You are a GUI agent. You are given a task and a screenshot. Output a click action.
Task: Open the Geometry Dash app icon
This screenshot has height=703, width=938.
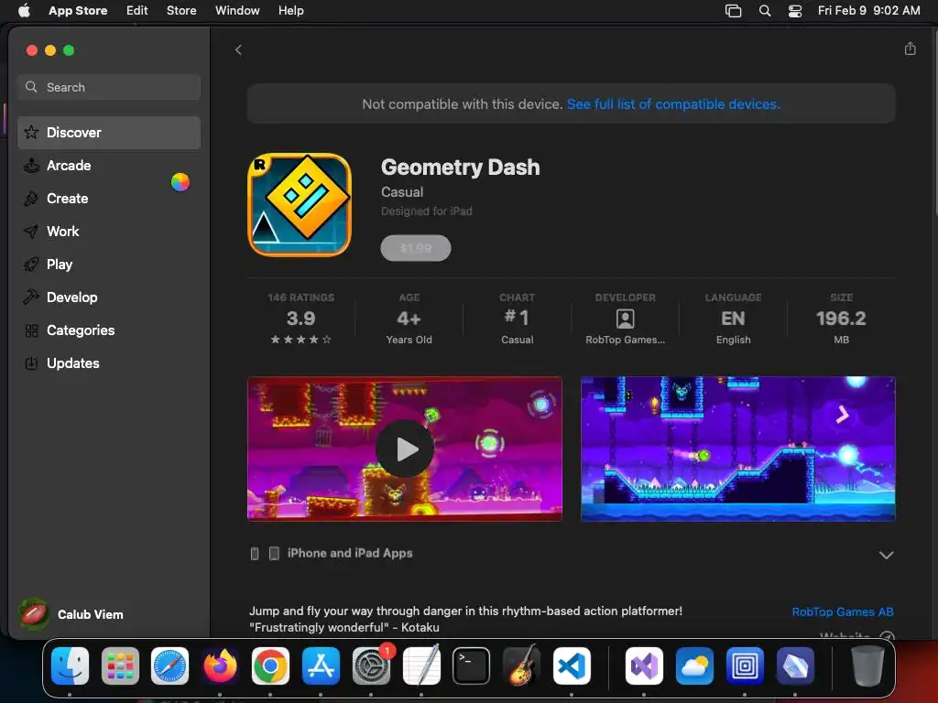point(300,205)
